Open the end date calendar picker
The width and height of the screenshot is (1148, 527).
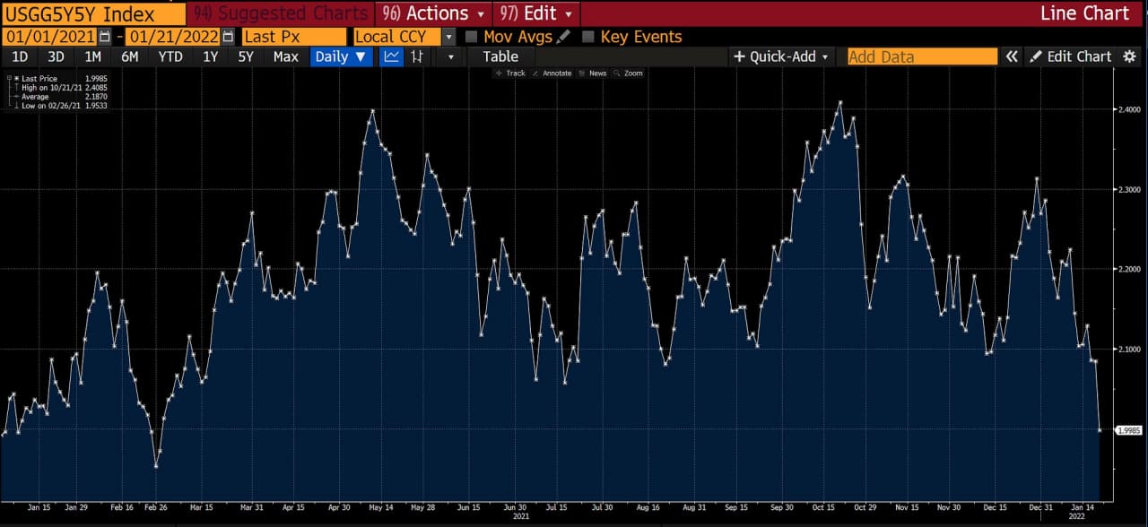228,37
